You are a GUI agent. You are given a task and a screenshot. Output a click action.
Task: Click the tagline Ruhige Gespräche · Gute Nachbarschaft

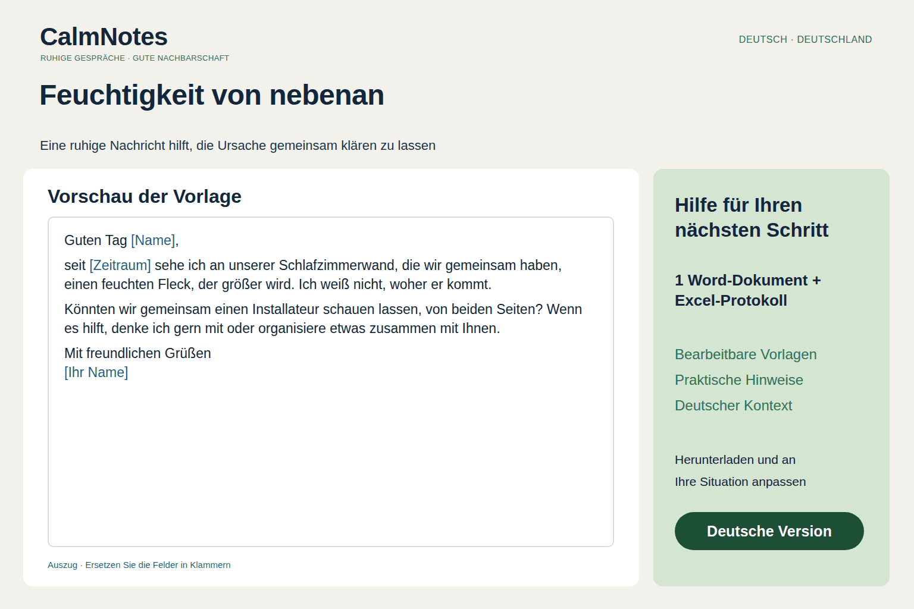134,58
